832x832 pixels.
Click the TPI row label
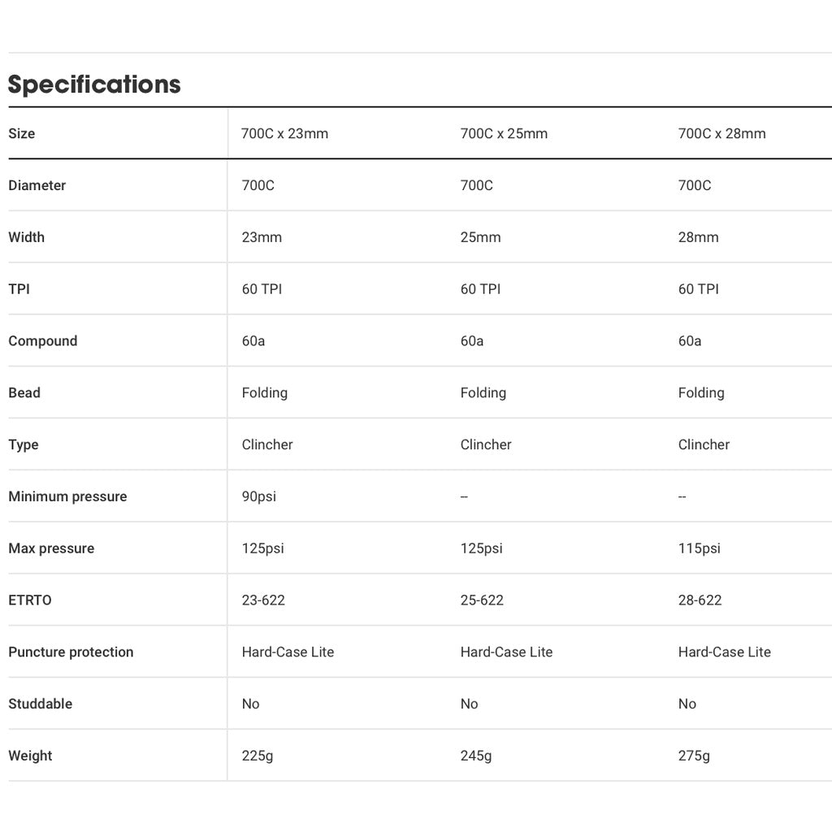[19, 289]
